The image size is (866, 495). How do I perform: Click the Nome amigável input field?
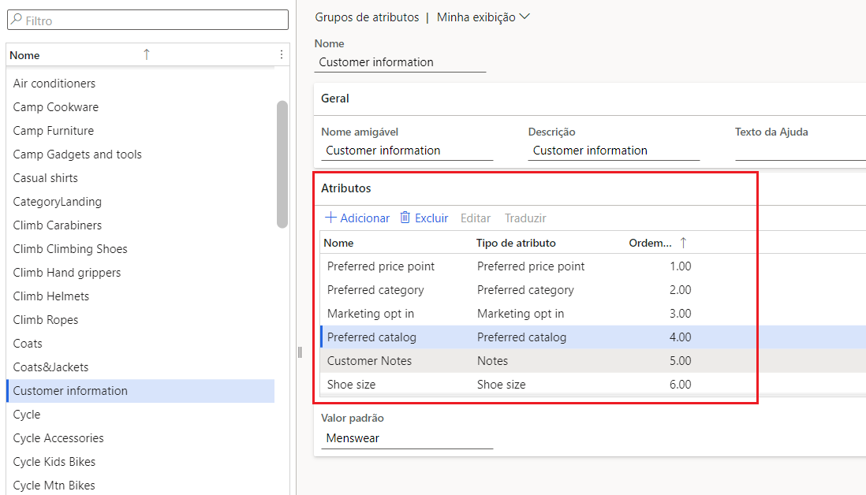pos(407,151)
